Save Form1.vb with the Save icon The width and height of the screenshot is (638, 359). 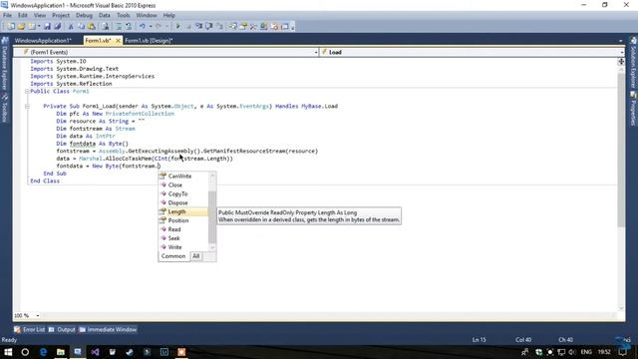[x=47, y=27]
